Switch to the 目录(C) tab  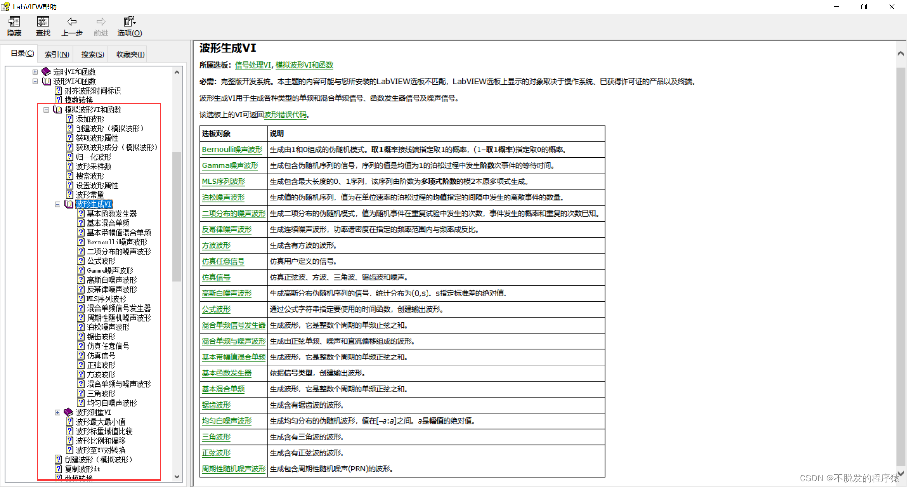click(x=22, y=53)
